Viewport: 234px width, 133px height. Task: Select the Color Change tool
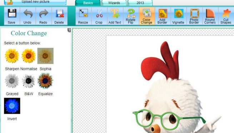coord(147,16)
